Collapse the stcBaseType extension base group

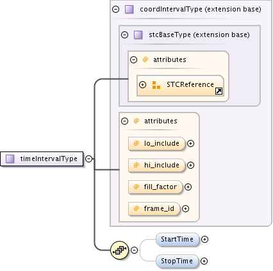(124, 35)
